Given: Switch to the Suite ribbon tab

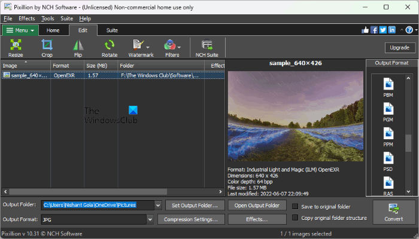Looking at the screenshot, I should point(112,30).
